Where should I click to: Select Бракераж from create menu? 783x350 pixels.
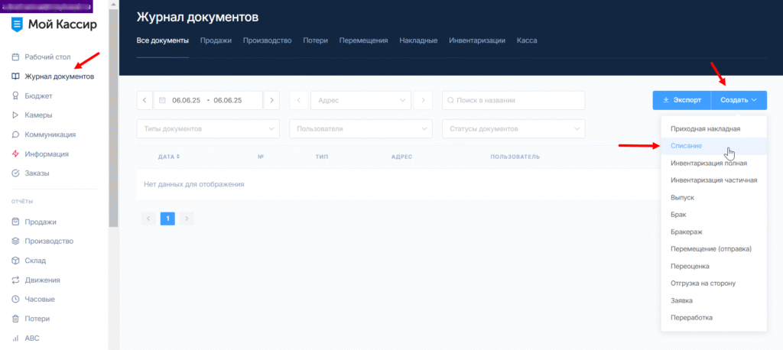pos(713,232)
